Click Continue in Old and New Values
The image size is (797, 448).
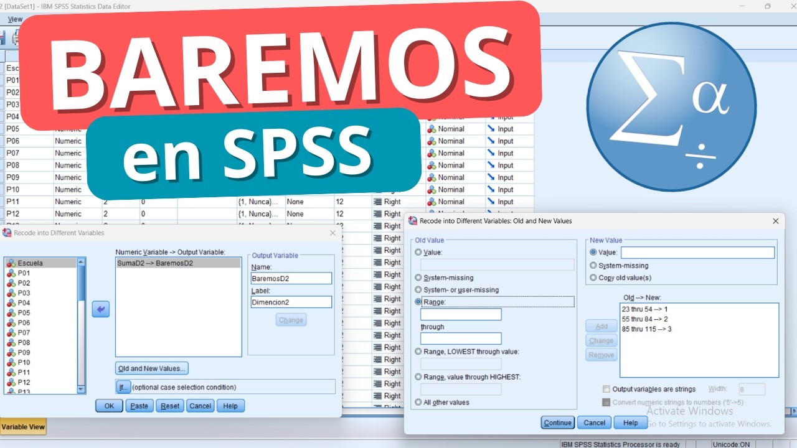tap(557, 422)
